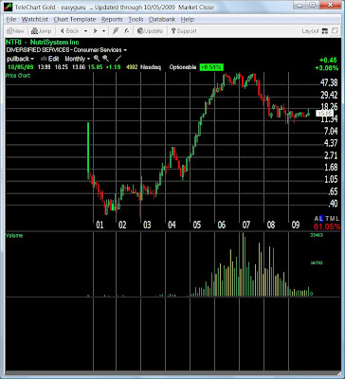Image resolution: width=345 pixels, height=379 pixels.
Task: Click the 47.38 price axis label
Action: (329, 82)
